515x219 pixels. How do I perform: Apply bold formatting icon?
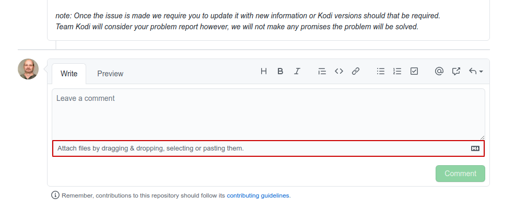(x=280, y=71)
